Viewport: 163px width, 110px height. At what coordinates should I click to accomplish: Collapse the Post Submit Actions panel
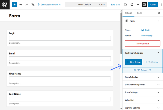158,53
